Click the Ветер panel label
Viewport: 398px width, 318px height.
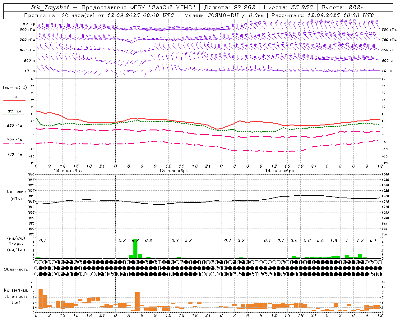point(29,24)
